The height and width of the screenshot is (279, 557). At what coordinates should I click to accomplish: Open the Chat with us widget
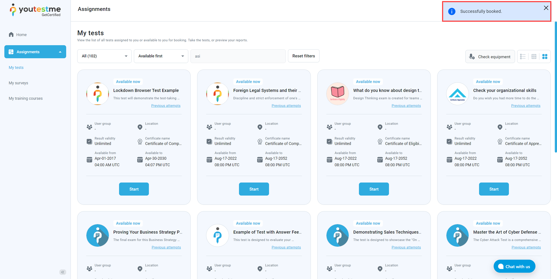(514, 267)
